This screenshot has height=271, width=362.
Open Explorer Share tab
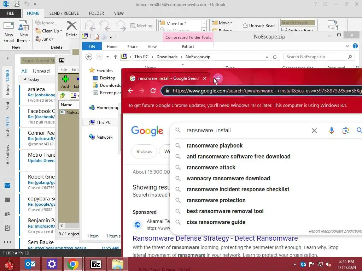pos(132,47)
